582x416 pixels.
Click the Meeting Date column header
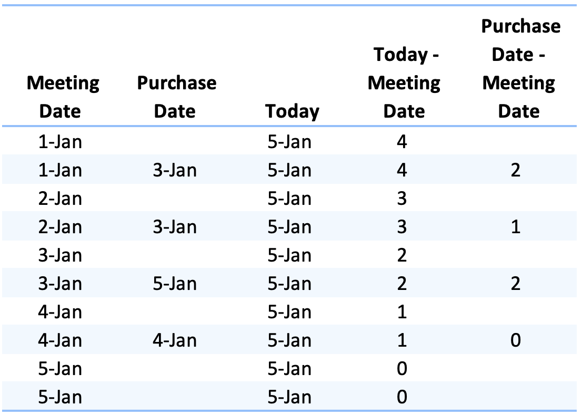point(63,97)
